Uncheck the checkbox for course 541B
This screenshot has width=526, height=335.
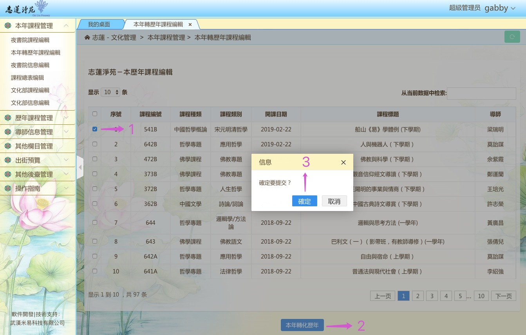click(95, 129)
